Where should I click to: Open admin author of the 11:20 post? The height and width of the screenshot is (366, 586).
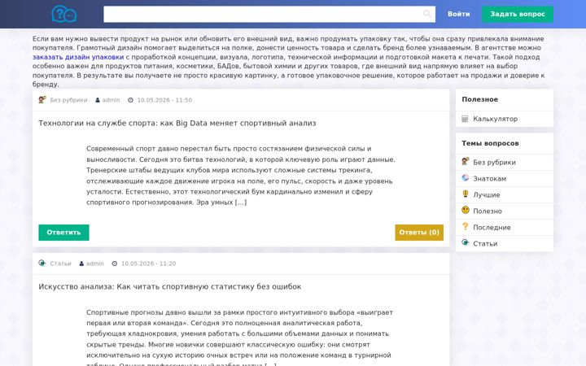[x=95, y=264]
